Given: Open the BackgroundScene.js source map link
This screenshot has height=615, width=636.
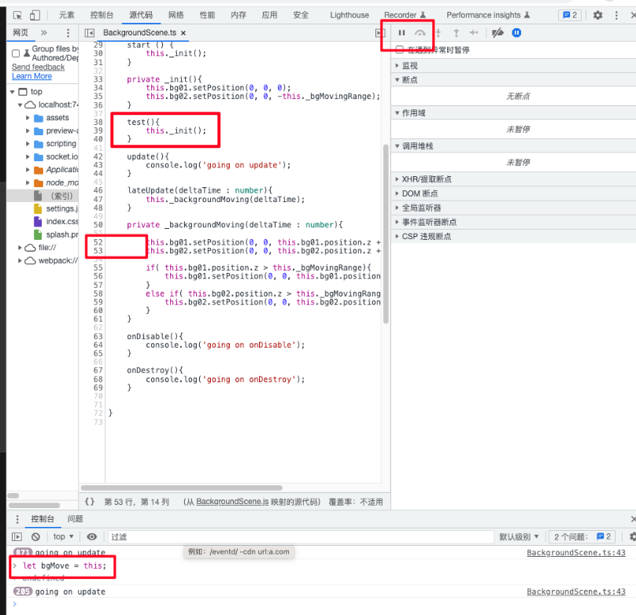Looking at the screenshot, I should click(232, 502).
